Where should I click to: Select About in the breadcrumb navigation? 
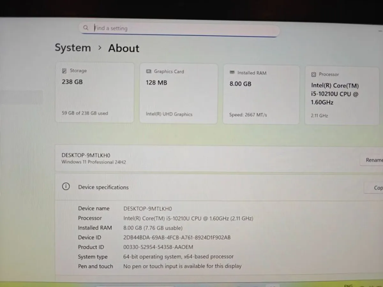click(x=124, y=48)
